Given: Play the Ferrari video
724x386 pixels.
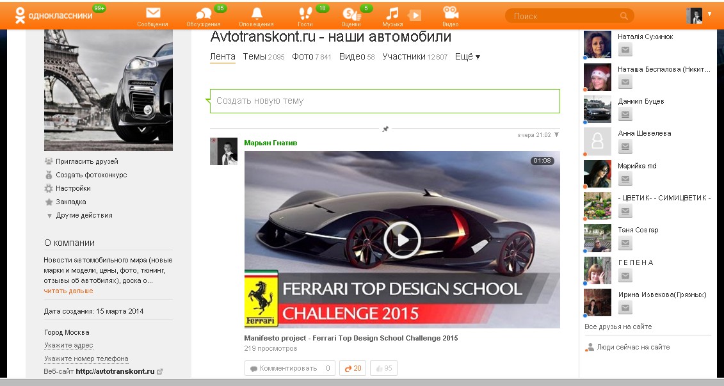Looking at the screenshot, I should 402,239.
